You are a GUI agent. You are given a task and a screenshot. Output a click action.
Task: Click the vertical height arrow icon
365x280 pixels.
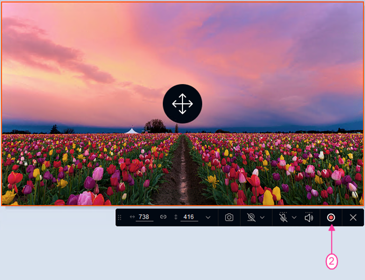pos(176,217)
